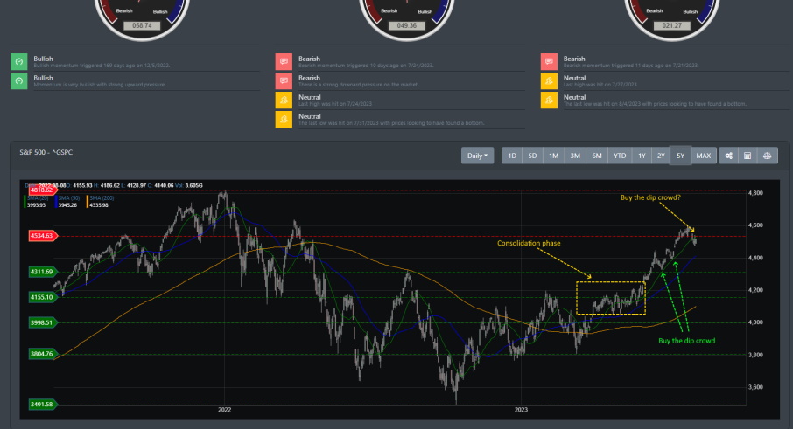Click yellow Neutral icon for 7/31/2023 low
Viewport: 793px width, 429px height.
click(x=284, y=119)
